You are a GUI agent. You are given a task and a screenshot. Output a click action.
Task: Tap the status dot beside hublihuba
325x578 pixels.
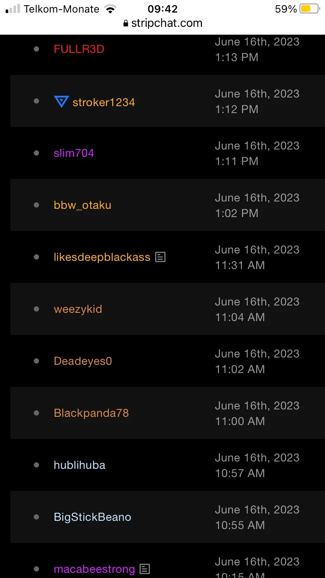36,465
